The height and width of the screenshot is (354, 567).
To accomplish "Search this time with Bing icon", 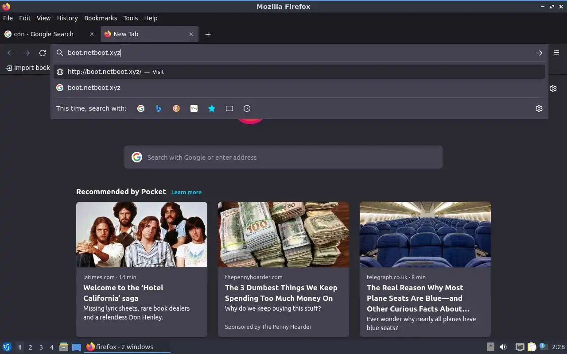I will coord(159,108).
